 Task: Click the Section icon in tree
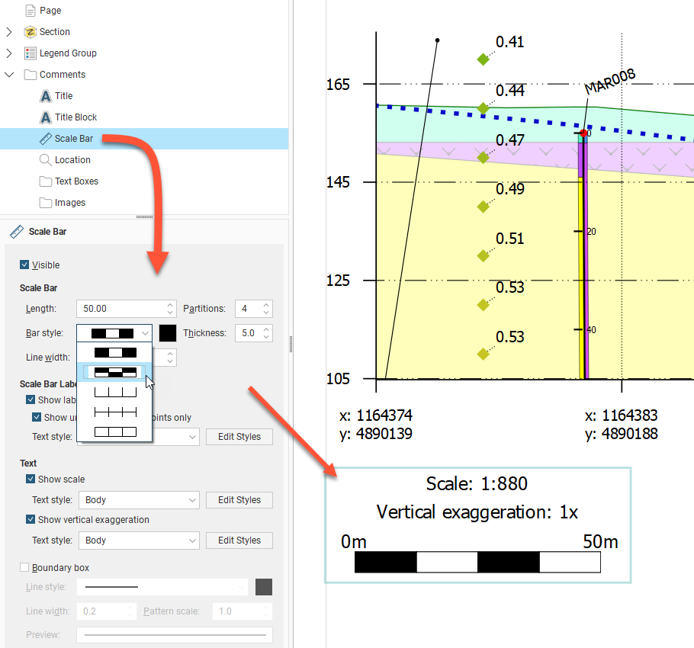pos(31,32)
